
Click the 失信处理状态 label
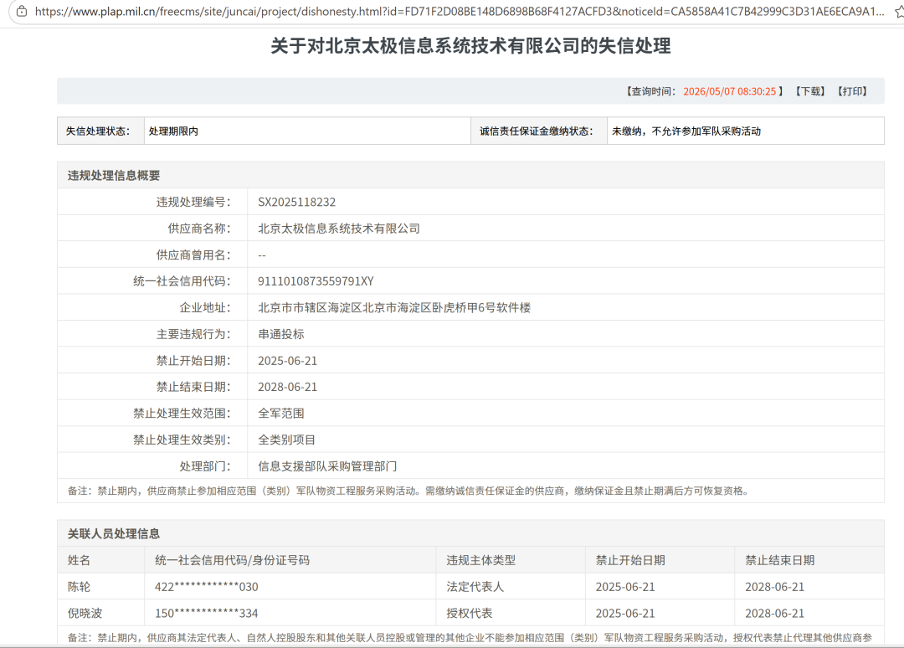[97, 131]
